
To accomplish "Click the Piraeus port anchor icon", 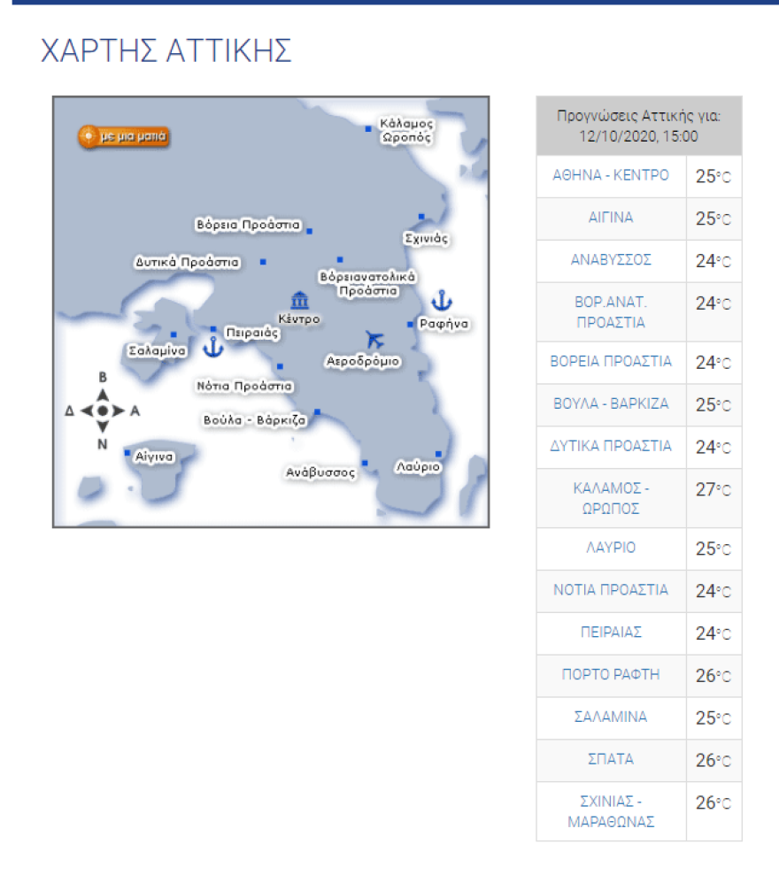I will (x=212, y=347).
